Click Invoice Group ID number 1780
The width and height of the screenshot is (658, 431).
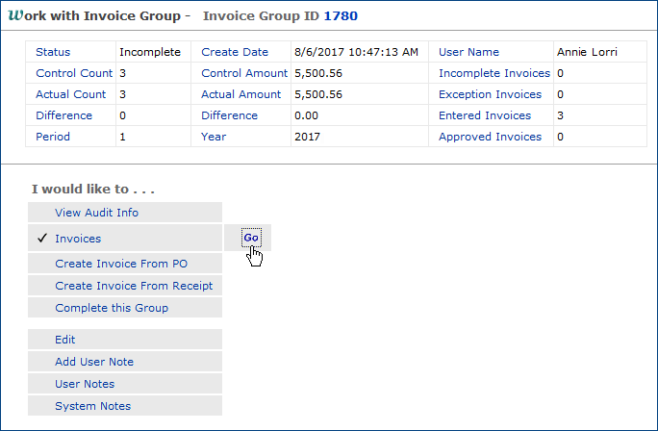341,17
